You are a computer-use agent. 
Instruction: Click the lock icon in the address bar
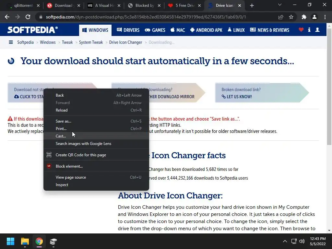tap(41, 17)
